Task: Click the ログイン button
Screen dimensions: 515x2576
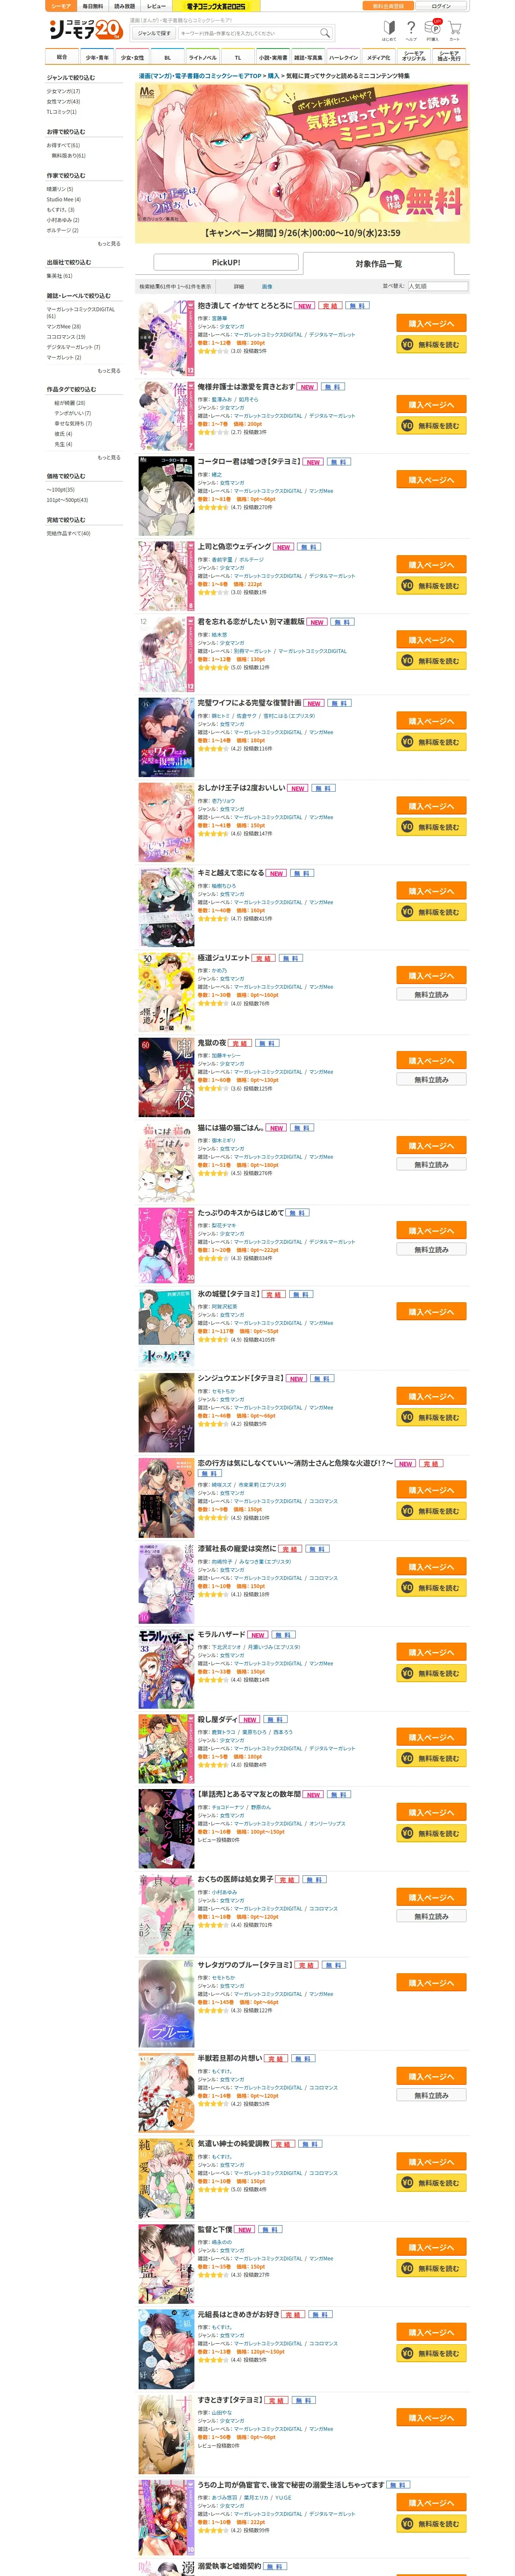Action: tap(441, 6)
